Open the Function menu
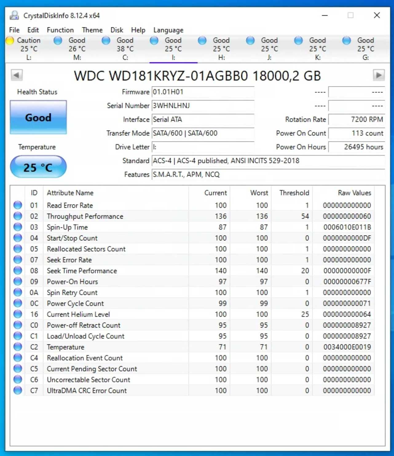 pos(60,30)
